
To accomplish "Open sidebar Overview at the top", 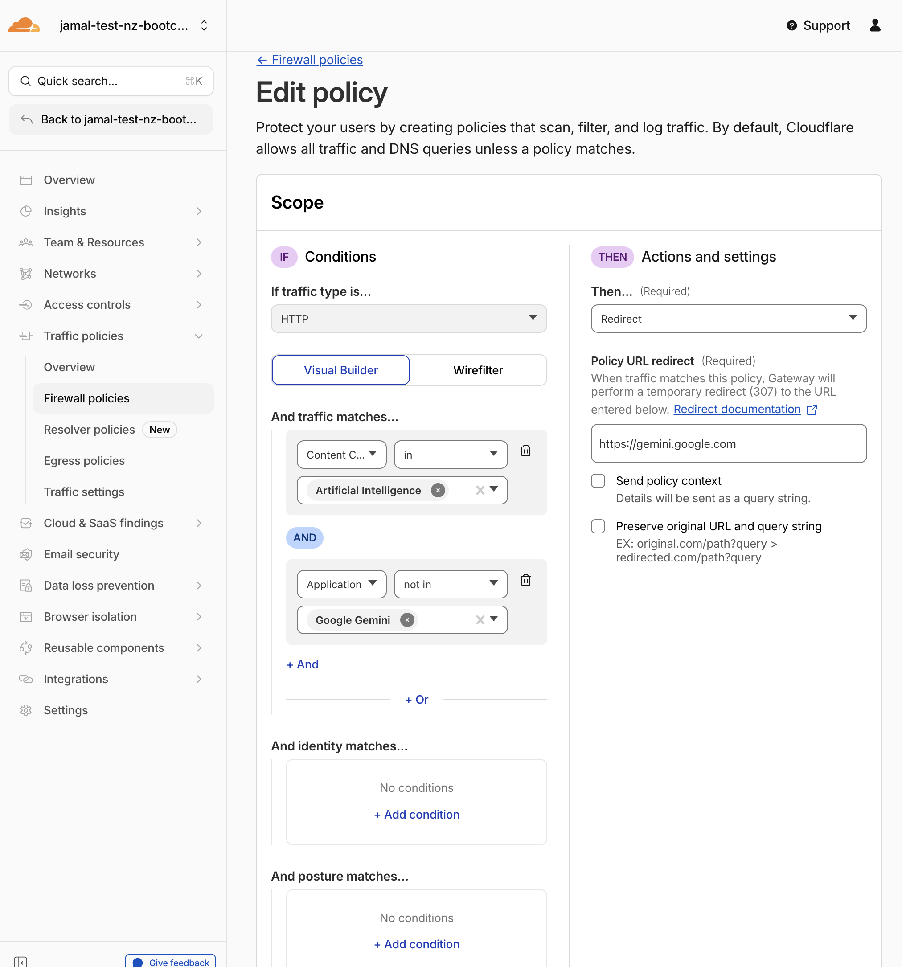I will [x=69, y=180].
